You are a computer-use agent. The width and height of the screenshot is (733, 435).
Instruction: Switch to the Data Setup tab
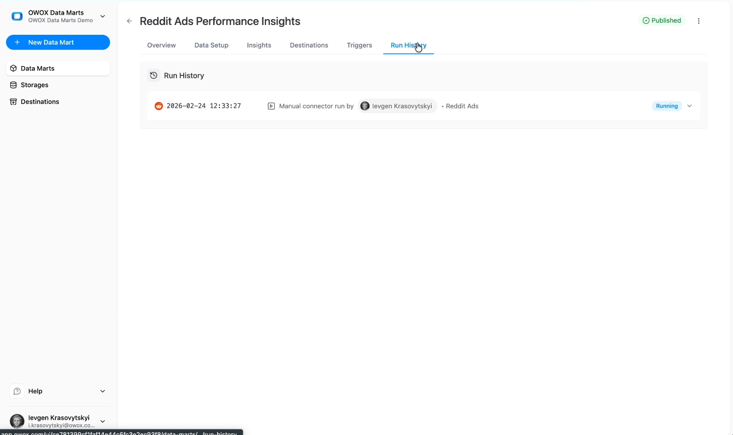click(211, 45)
